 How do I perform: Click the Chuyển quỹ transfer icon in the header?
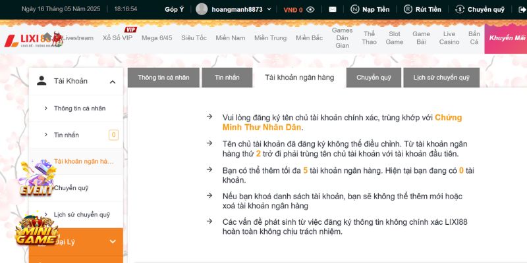459,9
